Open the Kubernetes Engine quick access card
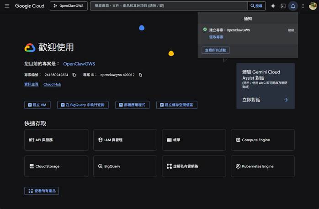This screenshot has height=209, width=319. pos(262,166)
